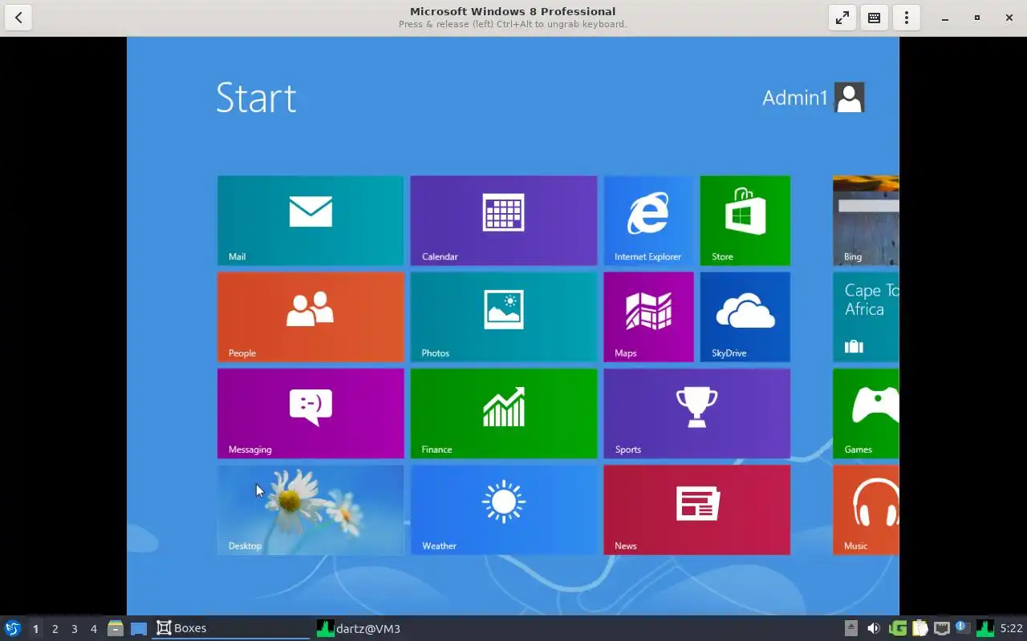This screenshot has height=641, width=1027.
Task: Go back using Boxes back arrow
Action: tap(18, 18)
